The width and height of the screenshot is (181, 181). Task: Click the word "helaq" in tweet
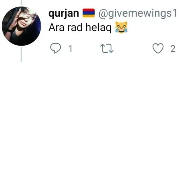(x=98, y=28)
